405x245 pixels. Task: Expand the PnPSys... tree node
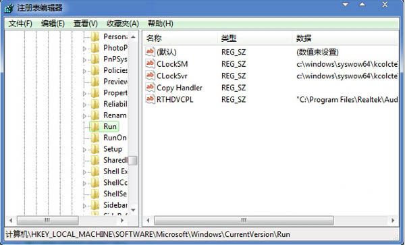click(84, 60)
